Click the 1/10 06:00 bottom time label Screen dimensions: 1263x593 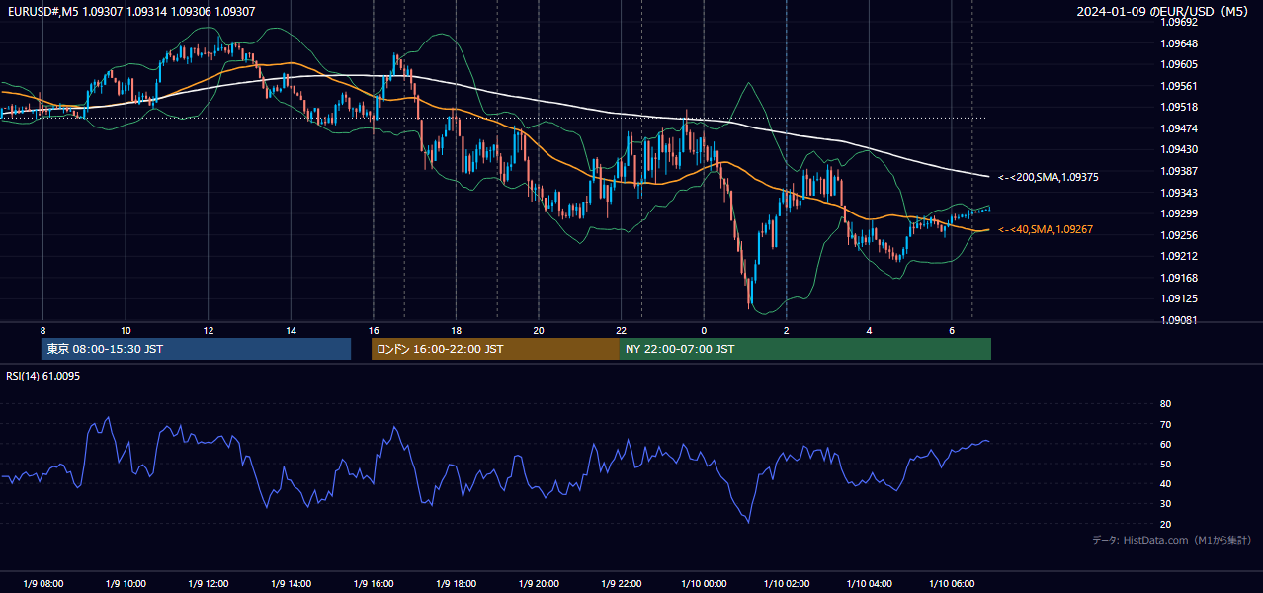coord(951,583)
